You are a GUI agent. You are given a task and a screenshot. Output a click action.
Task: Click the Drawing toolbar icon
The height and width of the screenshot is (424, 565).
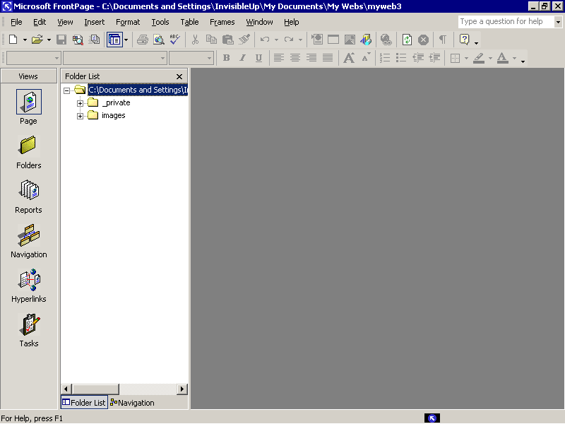tap(366, 40)
